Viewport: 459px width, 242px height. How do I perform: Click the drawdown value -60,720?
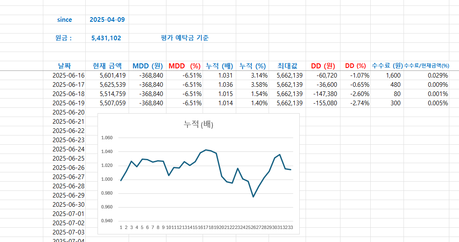tap(327, 75)
